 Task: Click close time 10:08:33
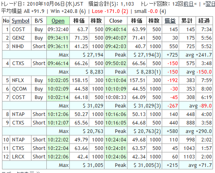[x=116, y=97]
